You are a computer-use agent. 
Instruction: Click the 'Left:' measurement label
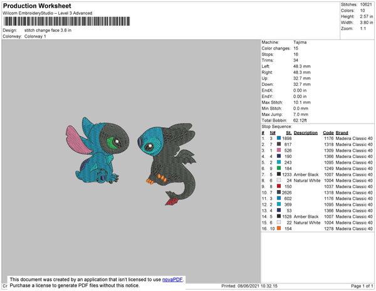[x=266, y=66]
